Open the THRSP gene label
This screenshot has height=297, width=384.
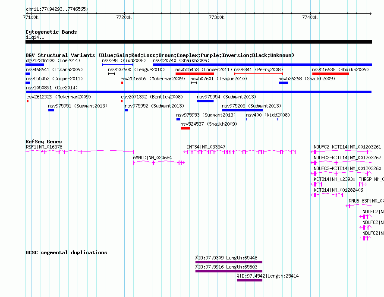tap(371, 179)
